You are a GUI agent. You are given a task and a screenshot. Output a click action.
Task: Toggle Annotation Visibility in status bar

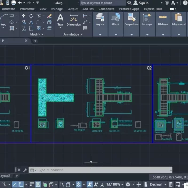[90, 184]
